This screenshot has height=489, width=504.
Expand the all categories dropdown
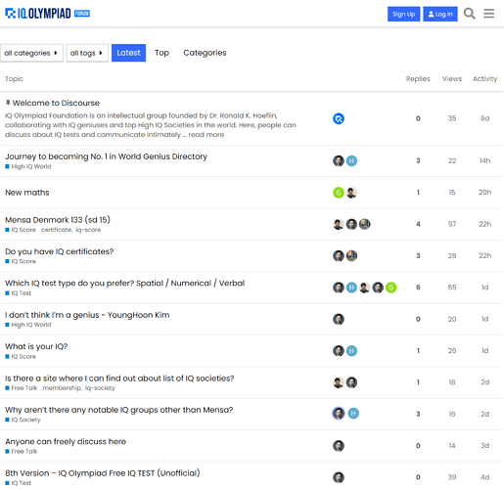(31, 53)
